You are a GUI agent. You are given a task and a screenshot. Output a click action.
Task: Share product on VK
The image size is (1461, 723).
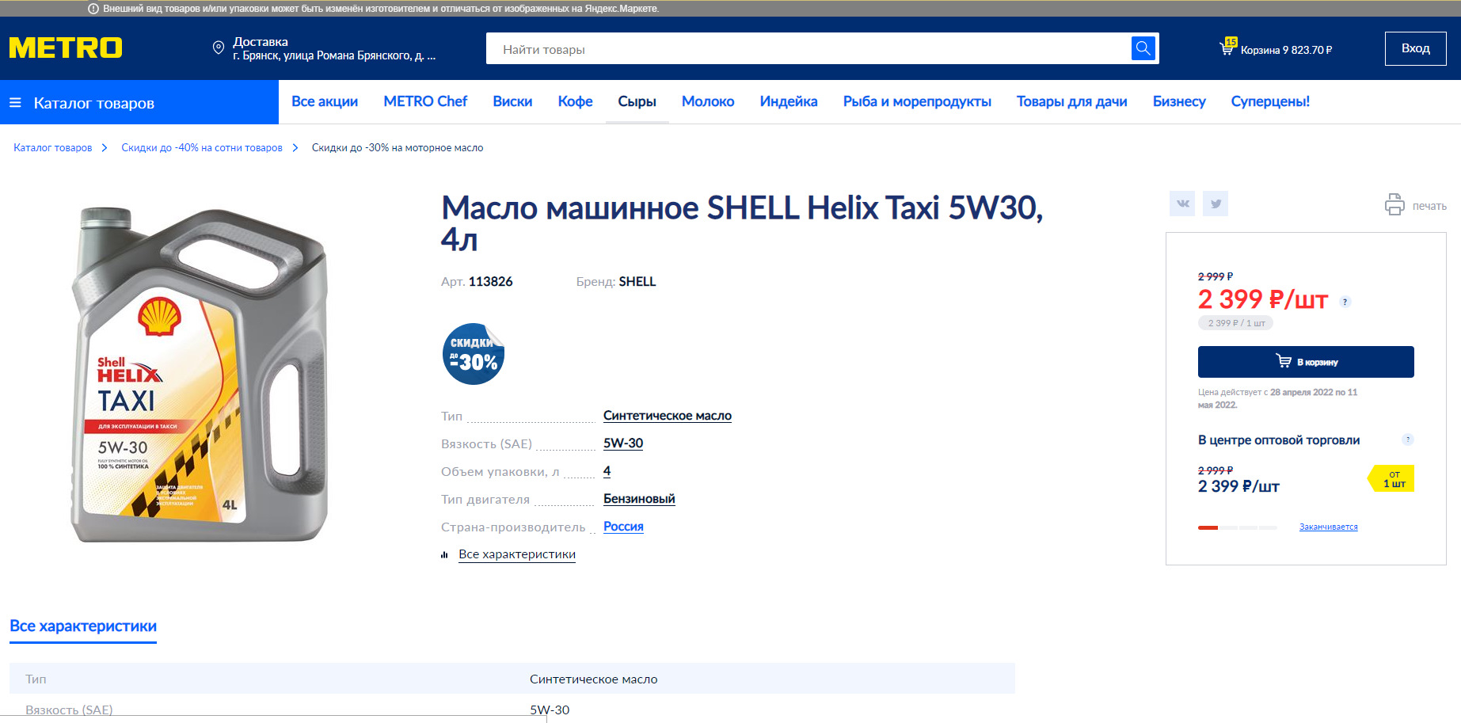[1182, 204]
